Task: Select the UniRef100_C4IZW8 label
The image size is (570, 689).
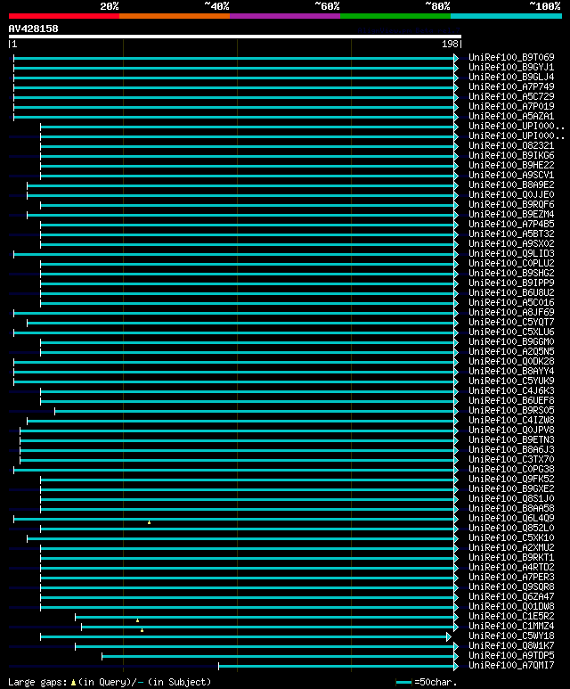Action: click(x=511, y=420)
